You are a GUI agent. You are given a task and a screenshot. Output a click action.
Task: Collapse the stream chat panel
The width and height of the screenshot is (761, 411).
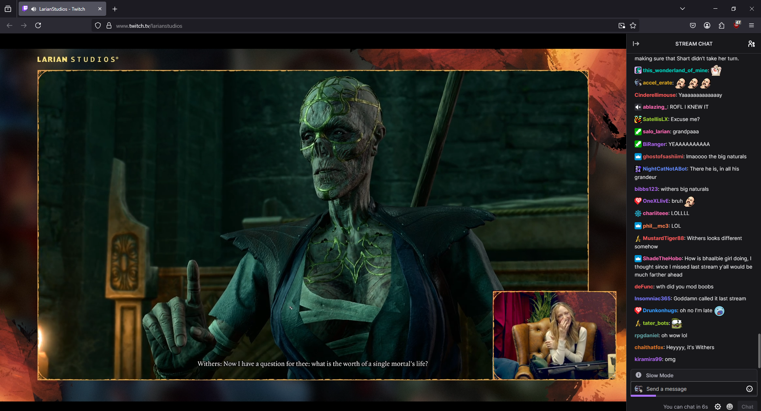point(636,44)
